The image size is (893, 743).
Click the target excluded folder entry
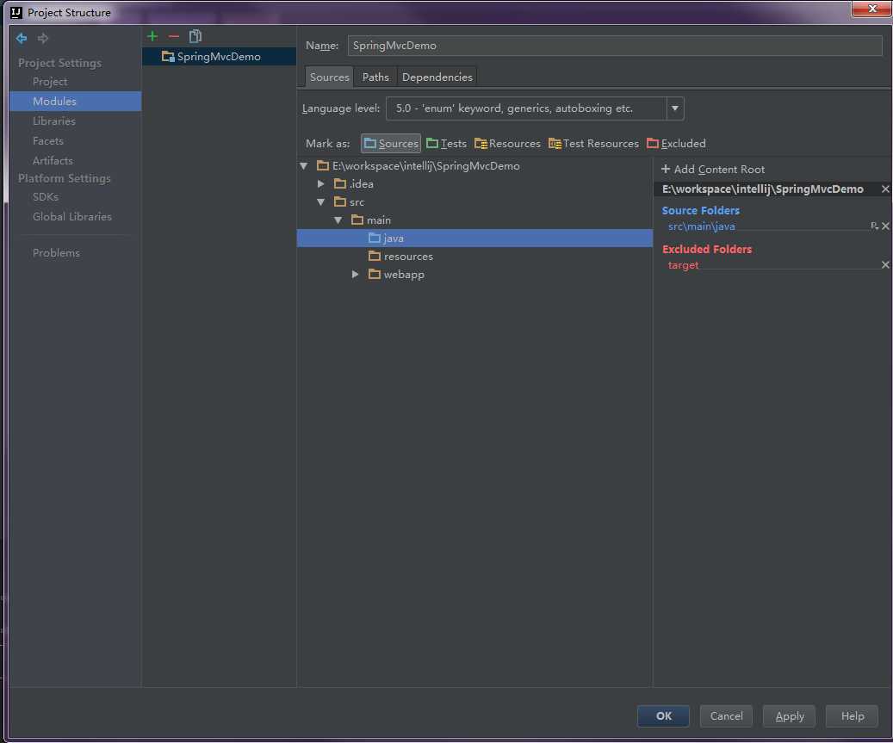click(683, 265)
